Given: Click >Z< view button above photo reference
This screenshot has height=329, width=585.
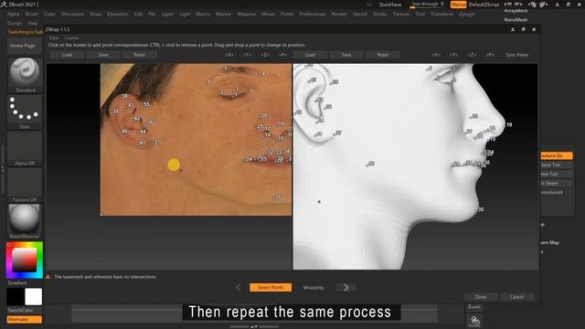Looking at the screenshot, I should click(x=265, y=55).
